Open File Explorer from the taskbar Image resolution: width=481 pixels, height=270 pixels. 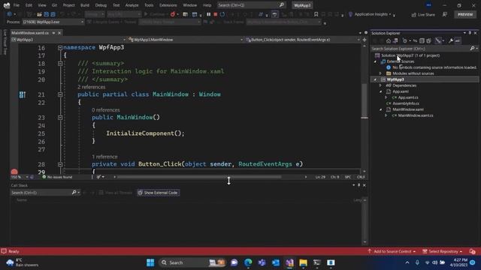click(x=303, y=262)
